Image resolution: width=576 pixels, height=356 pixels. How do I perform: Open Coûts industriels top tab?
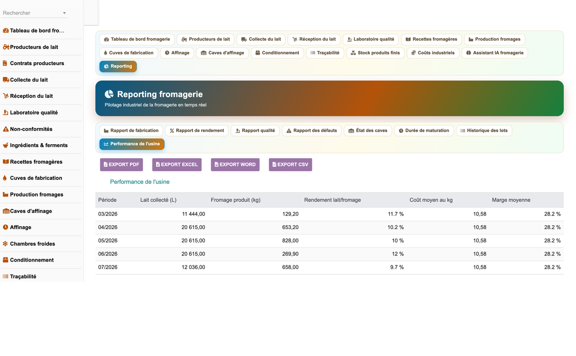pyautogui.click(x=433, y=53)
